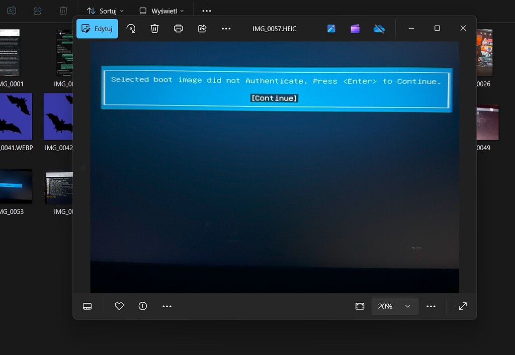The image size is (515, 355).
Task: Delete IMG_0057.HEIC using the trash icon
Action: point(154,29)
